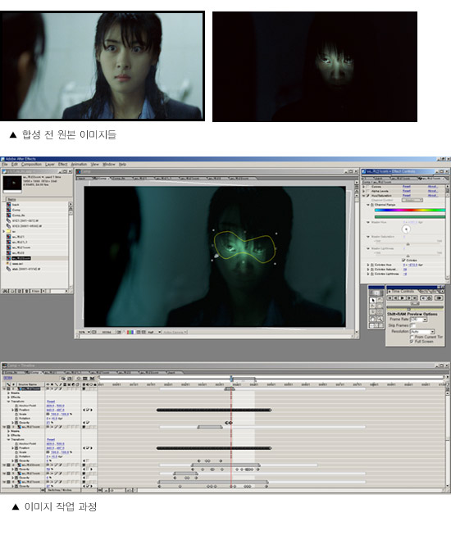Toggle the Curves effect on/off switch
Screen dimensions: 451x540
tap(367, 187)
